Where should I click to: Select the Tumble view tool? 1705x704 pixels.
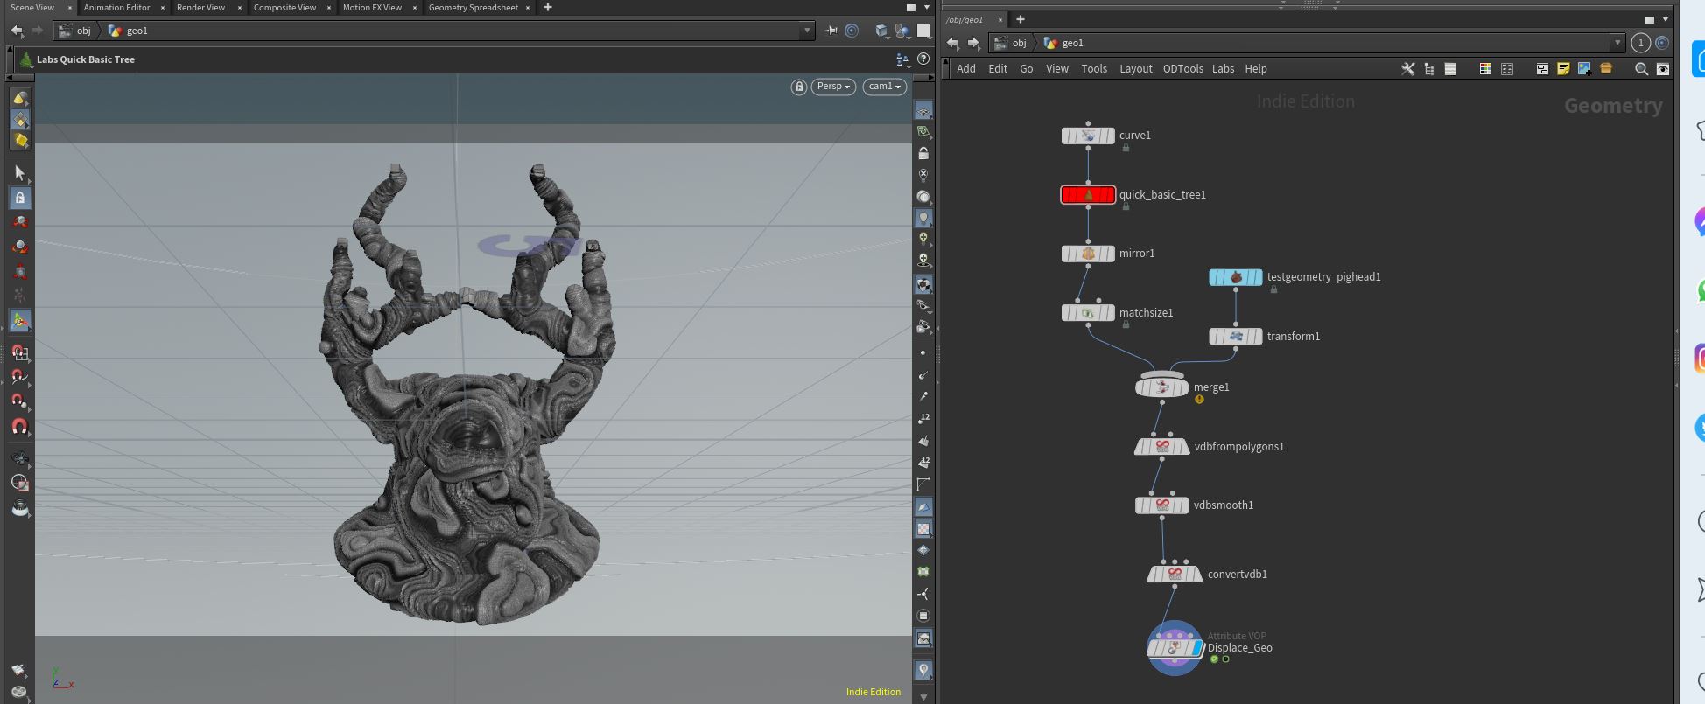(19, 457)
